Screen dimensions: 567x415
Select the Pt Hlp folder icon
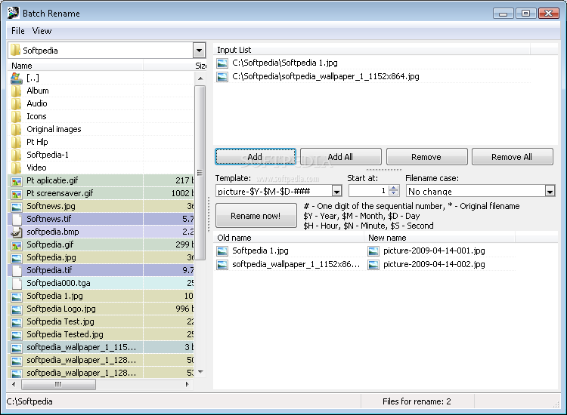pyautogui.click(x=16, y=142)
